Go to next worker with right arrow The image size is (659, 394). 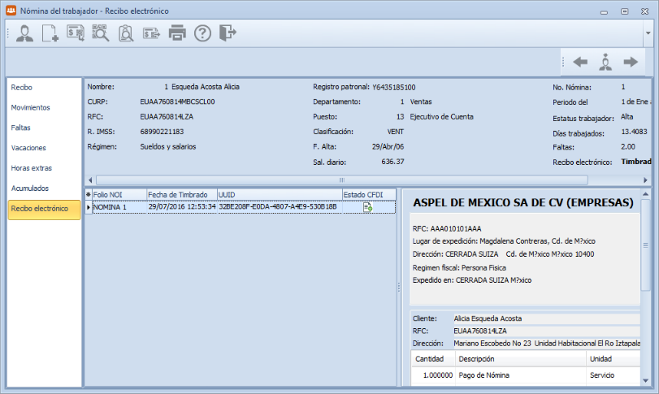coord(631,63)
